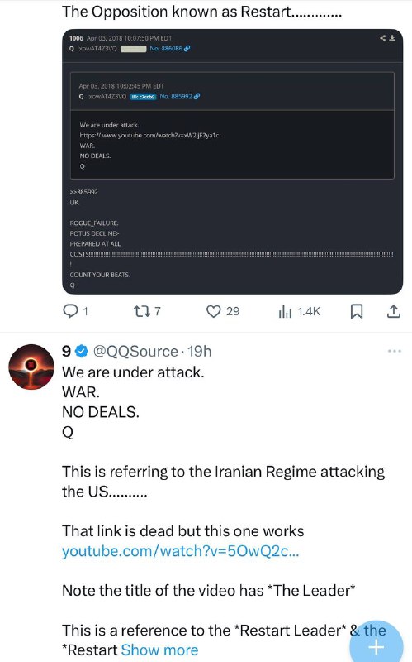Tap the blue compose plus button
Image resolution: width=412 pixels, height=662 pixels.
(376, 646)
